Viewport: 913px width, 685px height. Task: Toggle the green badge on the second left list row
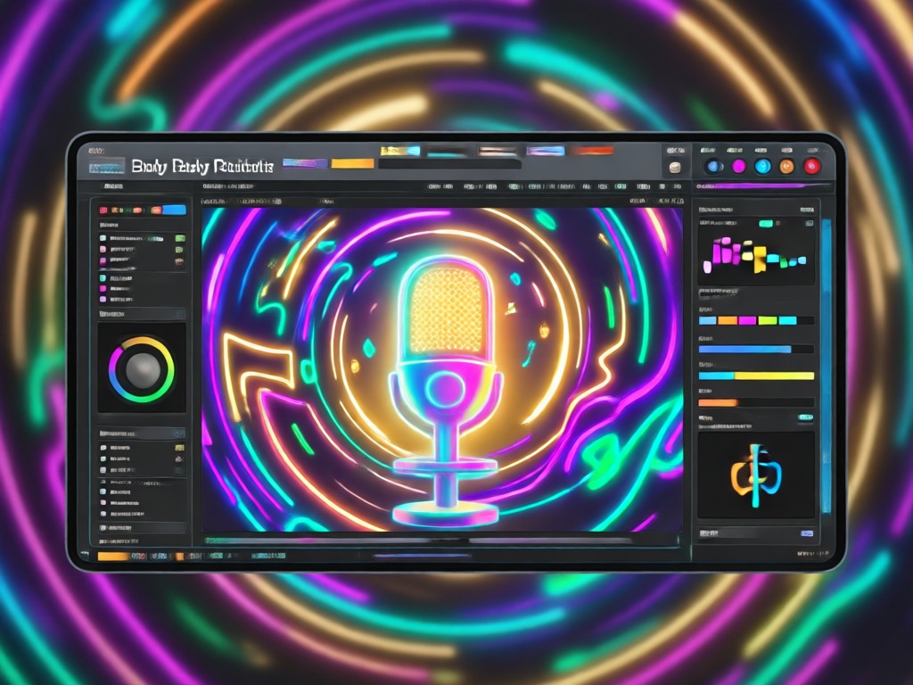click(x=180, y=250)
